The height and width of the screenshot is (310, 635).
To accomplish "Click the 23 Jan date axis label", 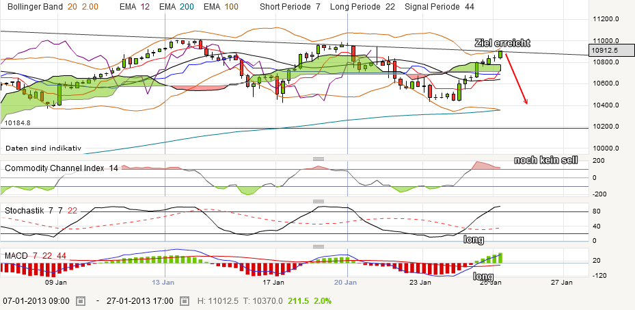I will pos(420,283).
